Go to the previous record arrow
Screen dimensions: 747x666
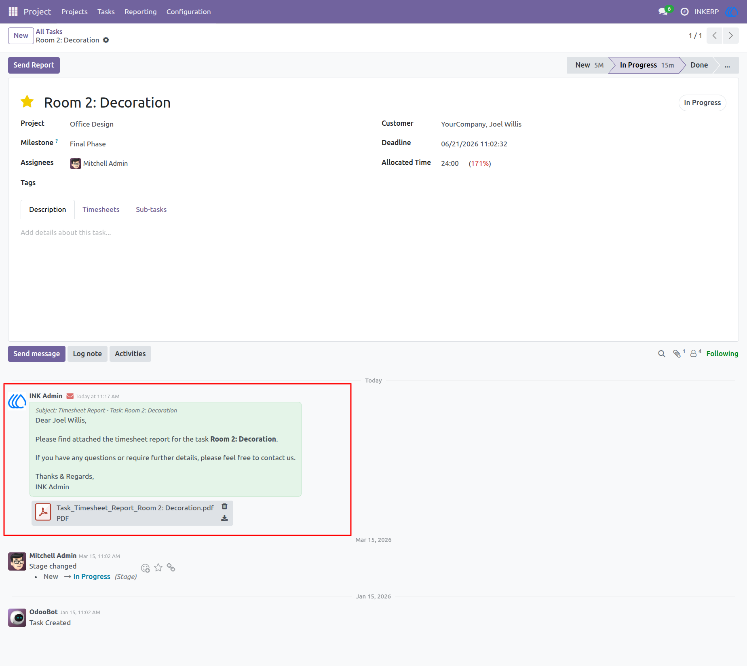715,36
